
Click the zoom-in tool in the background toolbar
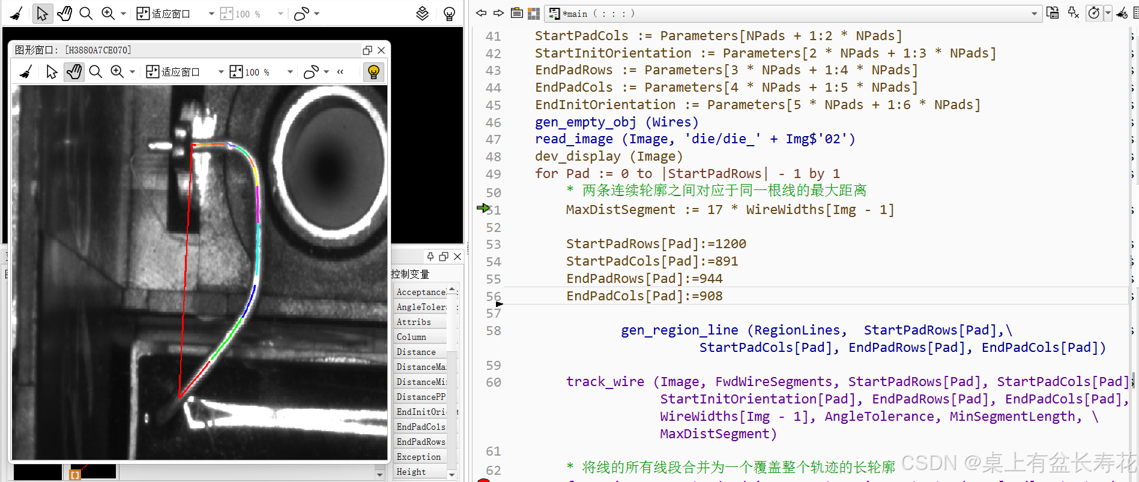pyautogui.click(x=108, y=13)
